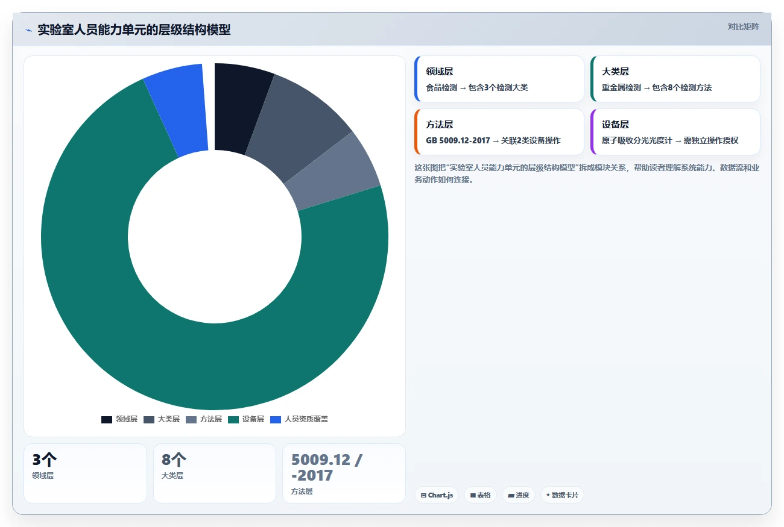784x527 pixels.
Task: Toggle the 方法层 legend swatch
Action: pos(191,419)
